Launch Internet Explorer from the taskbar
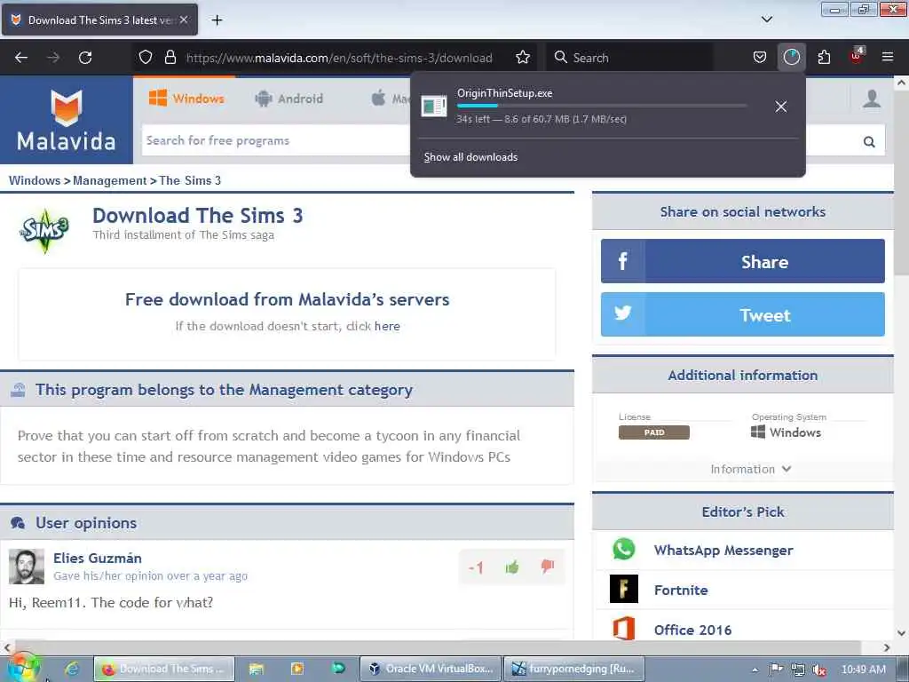The image size is (909, 682). pyautogui.click(x=72, y=670)
